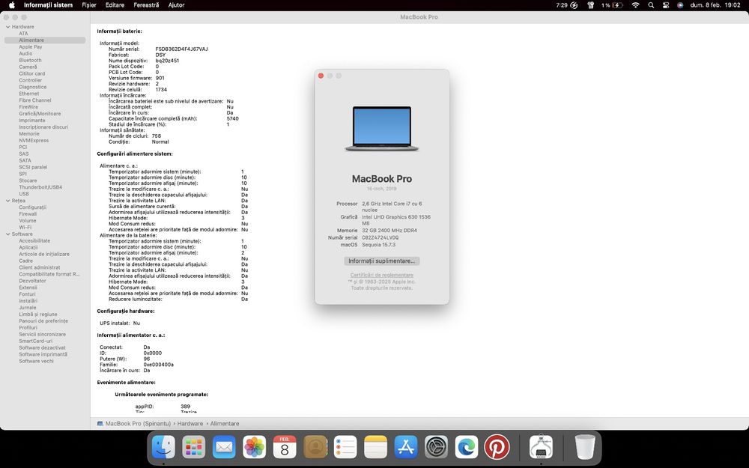Close the About This Mac window
749x468 pixels.
coord(321,76)
